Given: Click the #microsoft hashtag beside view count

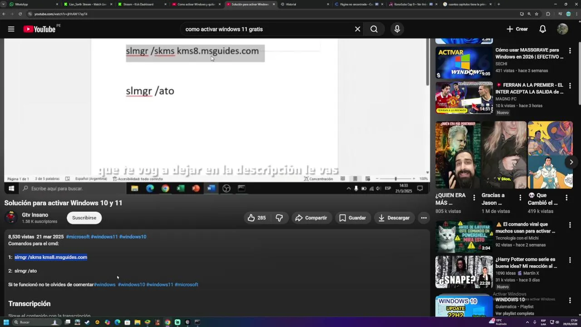Looking at the screenshot, I should pyautogui.click(x=78, y=237).
